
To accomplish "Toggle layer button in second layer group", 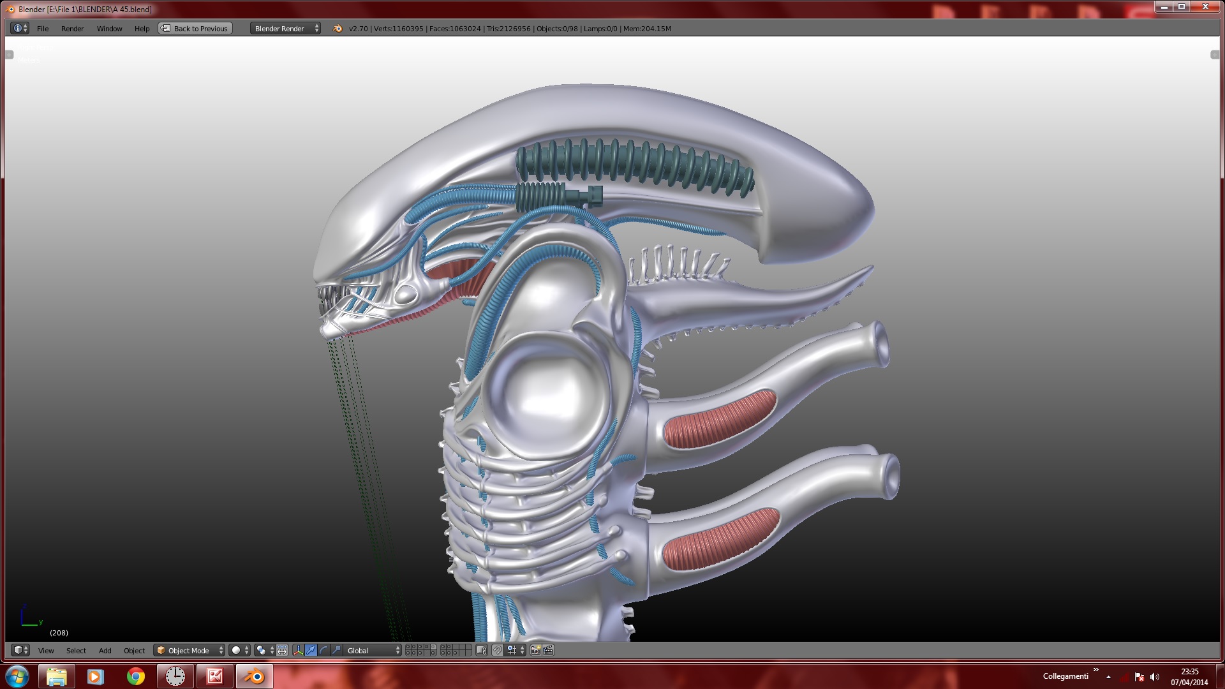I will coord(444,648).
